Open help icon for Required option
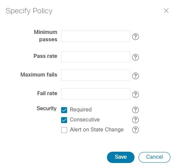The width and height of the screenshot is (186, 168). pyautogui.click(x=136, y=110)
